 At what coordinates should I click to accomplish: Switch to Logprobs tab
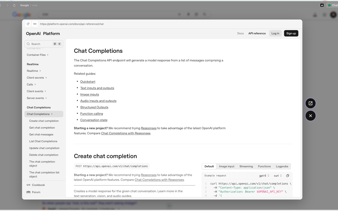pyautogui.click(x=282, y=166)
